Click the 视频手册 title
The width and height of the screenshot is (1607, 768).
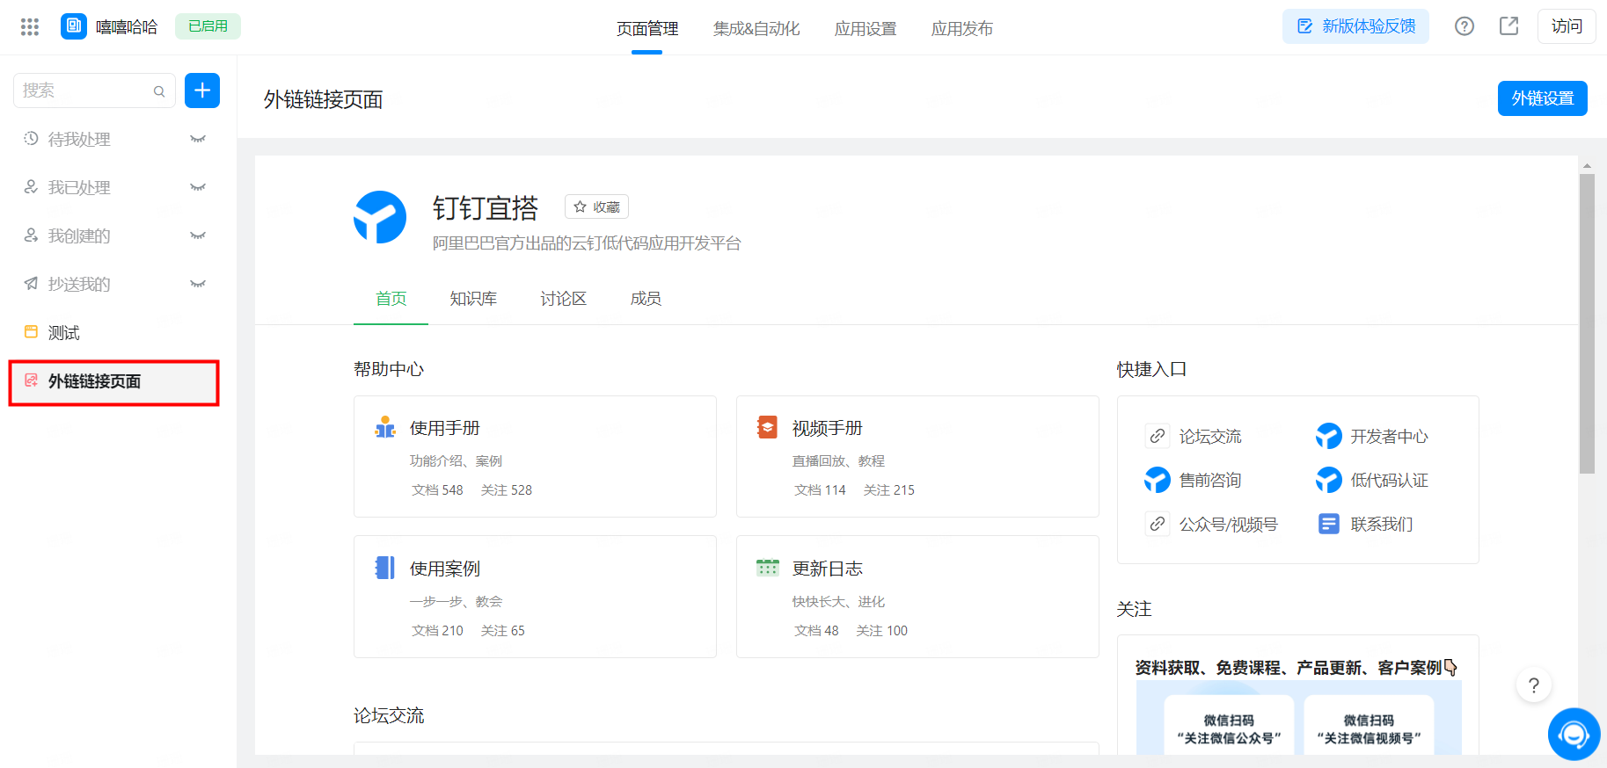(828, 428)
